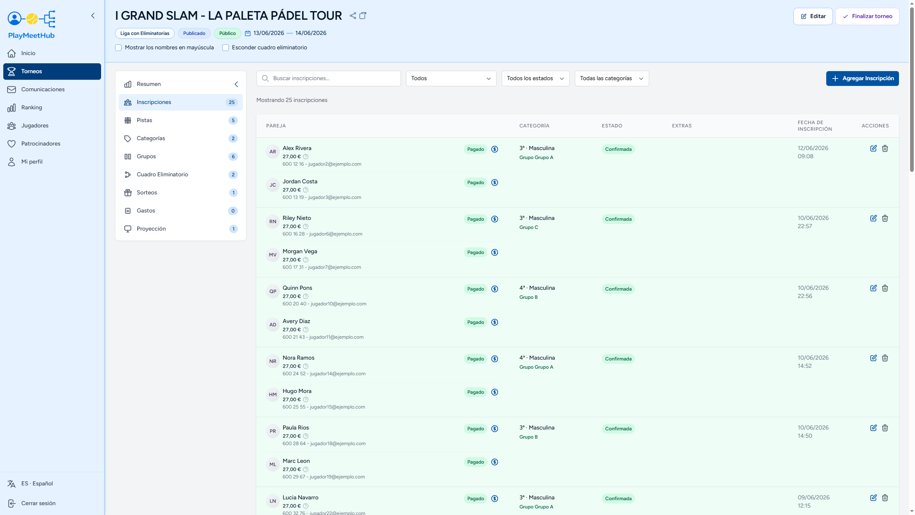Viewport: 915px width, 515px height.
Task: Edit Quinn Pons inscription
Action: pos(874,288)
